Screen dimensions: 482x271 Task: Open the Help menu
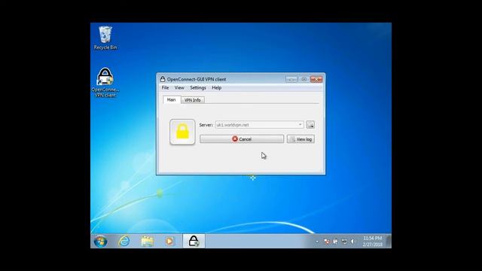tap(216, 88)
